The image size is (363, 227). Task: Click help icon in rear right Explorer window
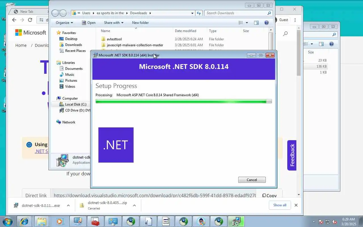(332, 44)
